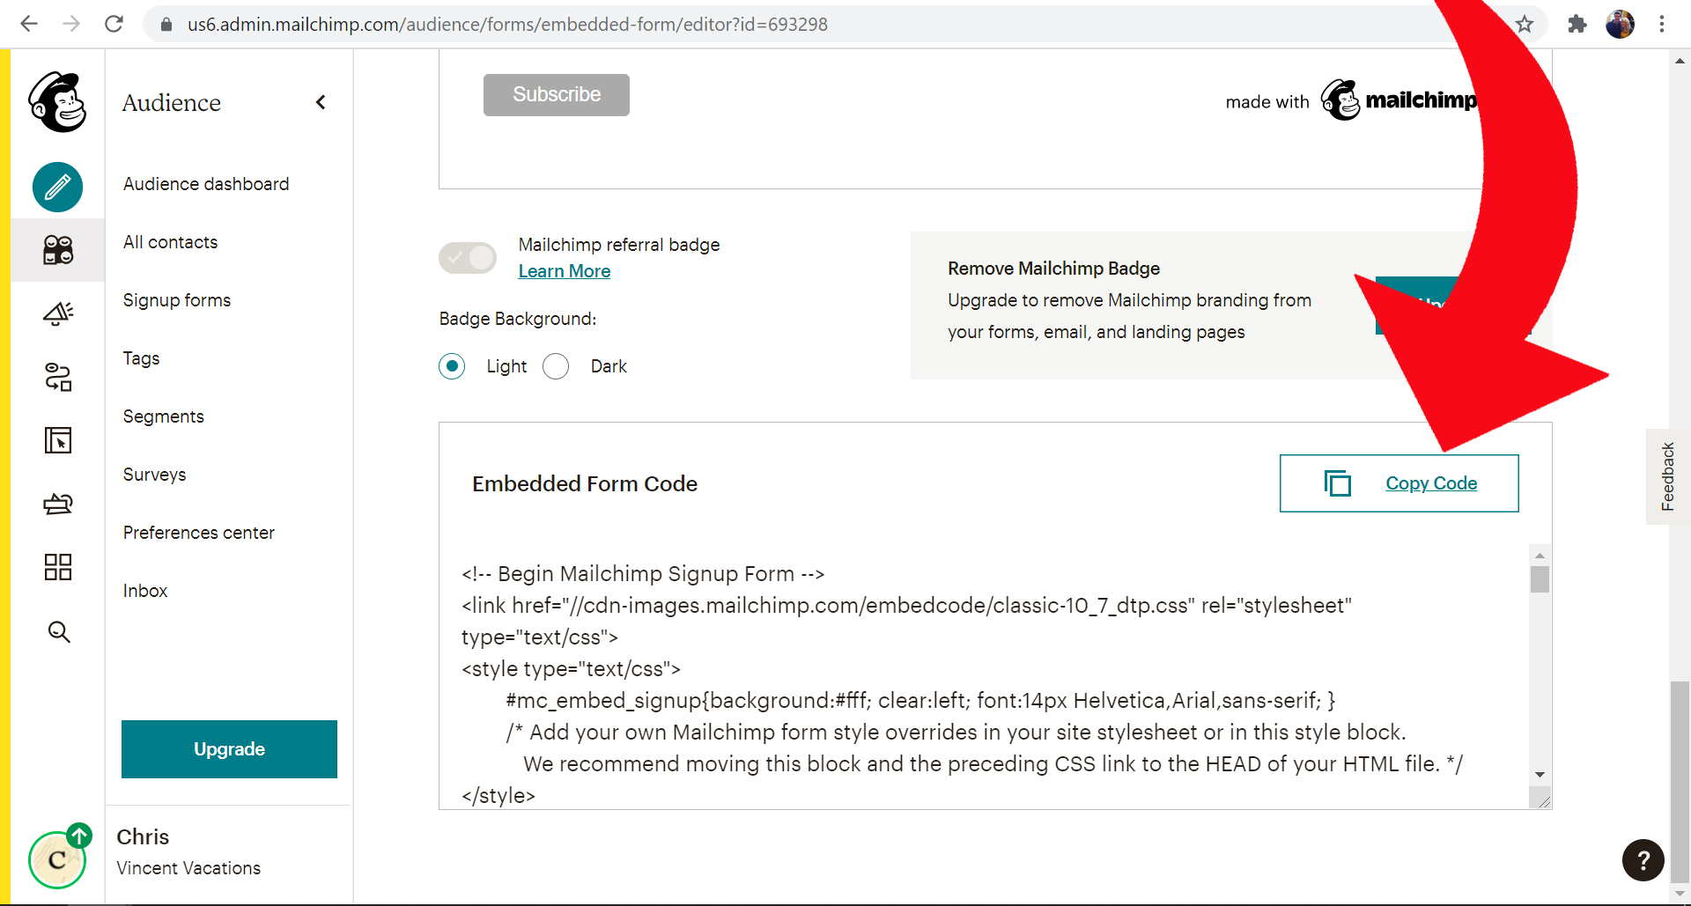Screen dimensions: 1691x906
Task: Click the code box scroll-up arrow
Action: (x=1540, y=555)
